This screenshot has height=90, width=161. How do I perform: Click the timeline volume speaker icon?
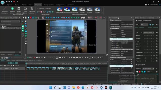pos(45,58)
